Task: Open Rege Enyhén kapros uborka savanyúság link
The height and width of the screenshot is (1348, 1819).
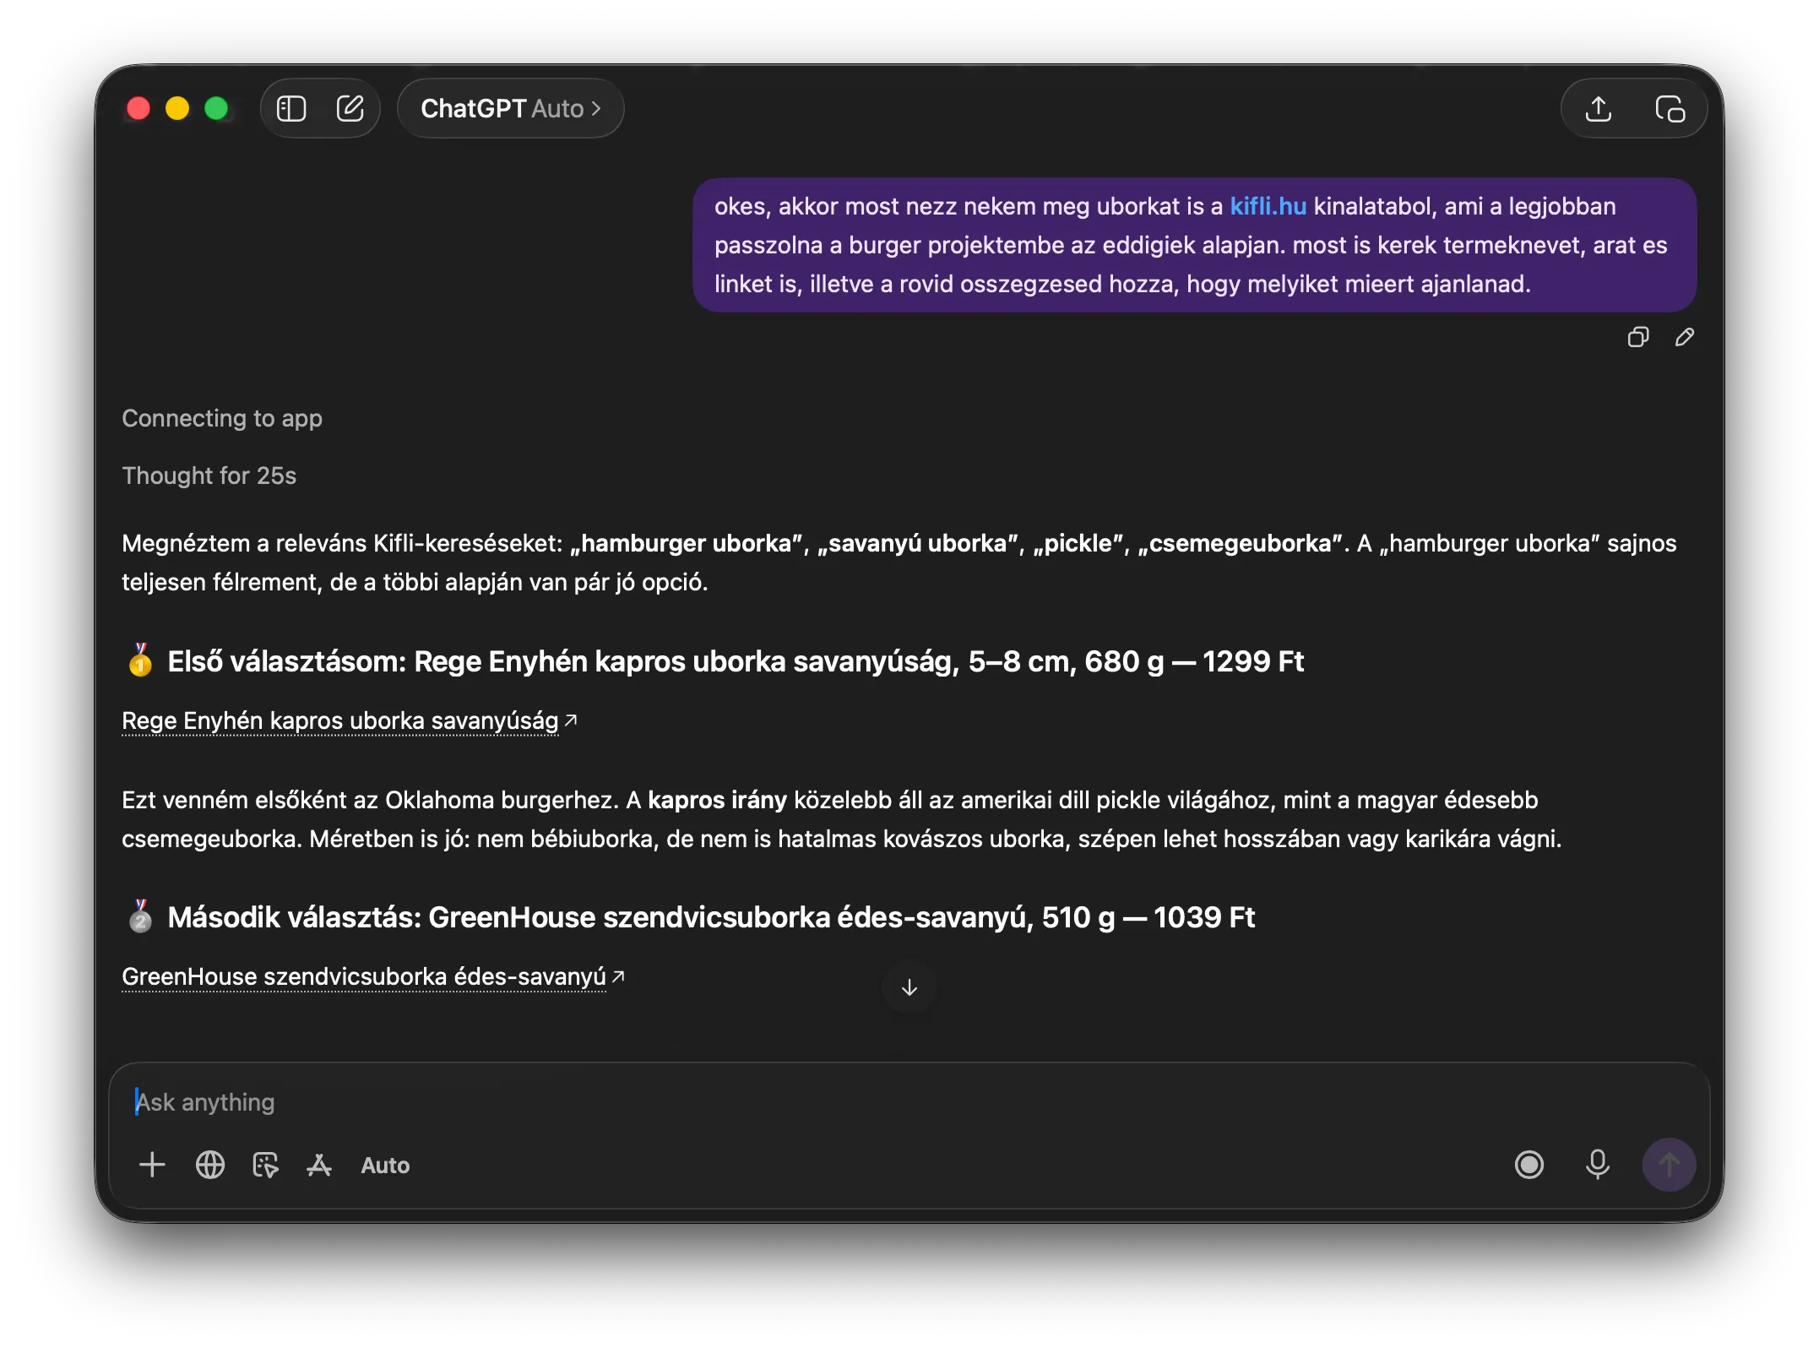Action: (x=349, y=720)
